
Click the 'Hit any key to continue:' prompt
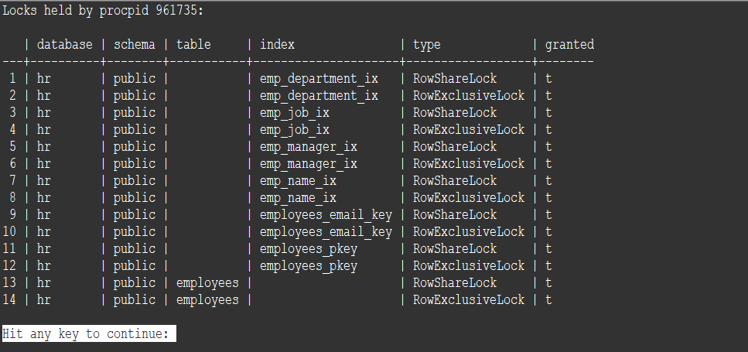pyautogui.click(x=89, y=333)
